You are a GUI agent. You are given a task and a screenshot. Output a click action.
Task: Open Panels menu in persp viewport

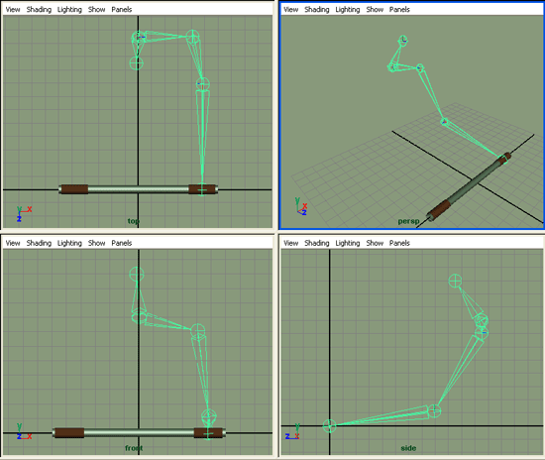point(399,10)
